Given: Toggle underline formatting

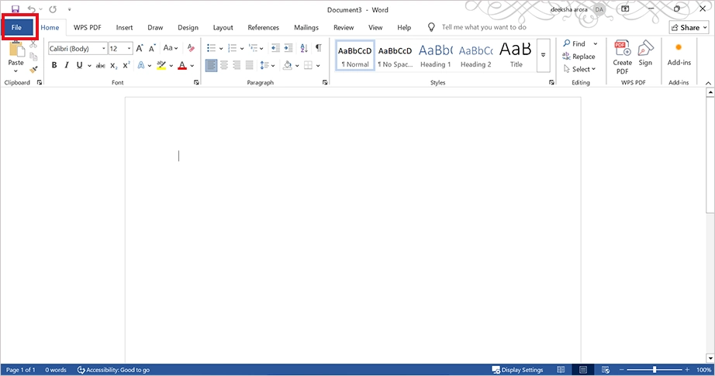Looking at the screenshot, I should (80, 65).
